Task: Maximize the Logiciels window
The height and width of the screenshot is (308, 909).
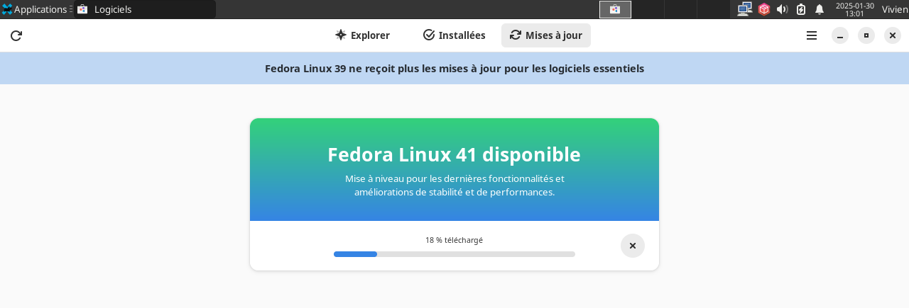Action: click(866, 35)
